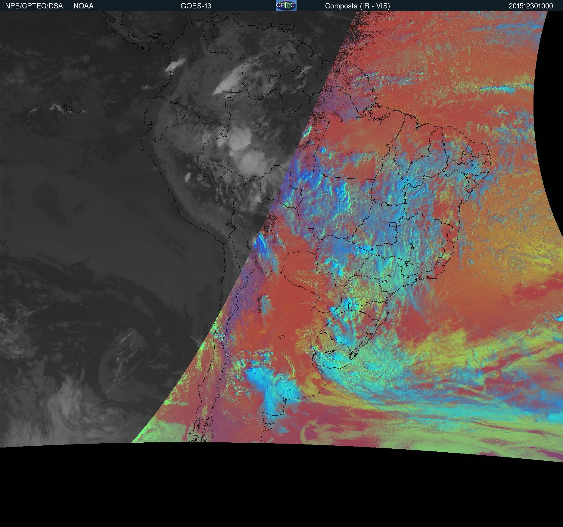Viewport: 563px width, 527px height.
Task: Click the 201512301000 timestamp
Action: tap(530, 6)
